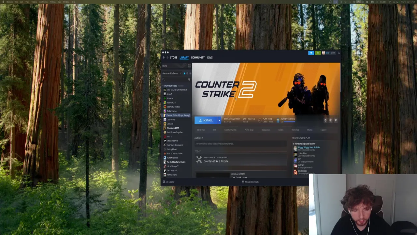417x235 pixels.
Task: Open the Support link
Action: [324, 130]
